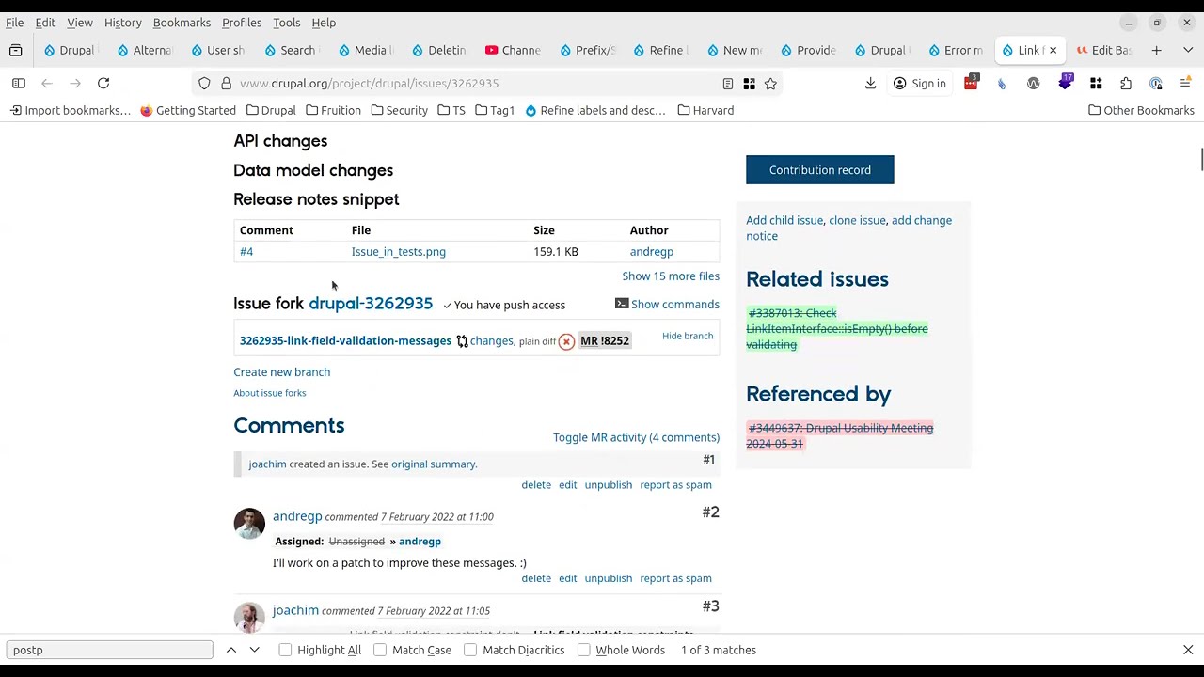
Task: Open the Tools menu
Action: click(x=286, y=23)
